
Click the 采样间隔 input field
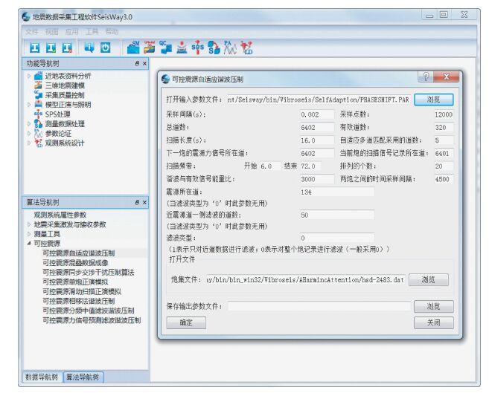pos(317,114)
